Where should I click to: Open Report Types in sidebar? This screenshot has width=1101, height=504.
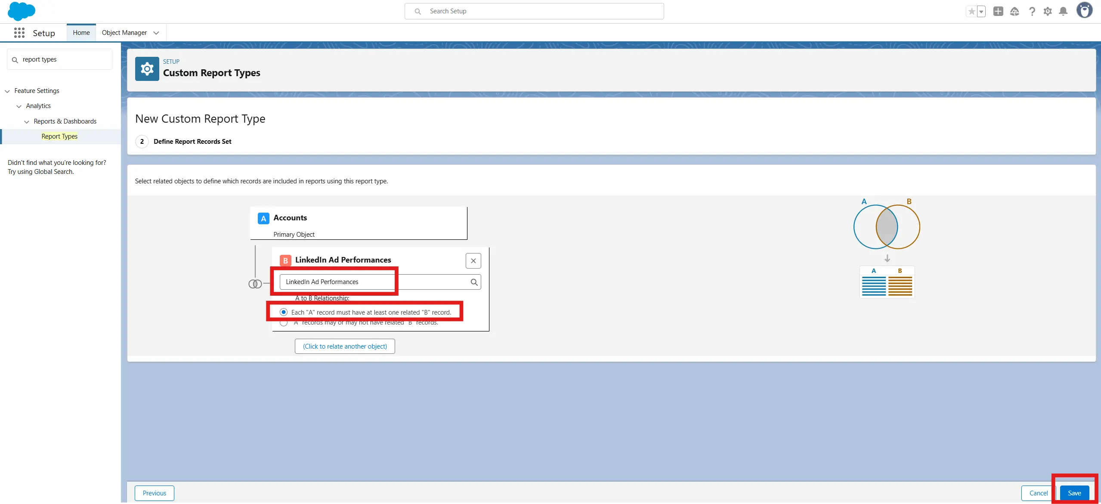tap(59, 136)
